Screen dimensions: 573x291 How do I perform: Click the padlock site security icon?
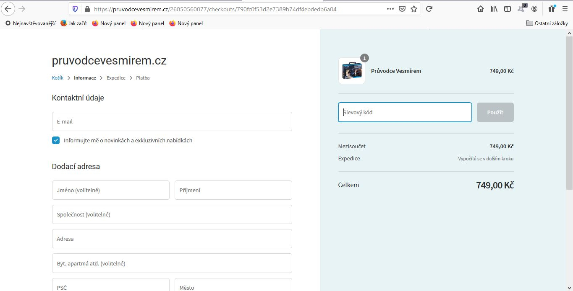pos(87,9)
